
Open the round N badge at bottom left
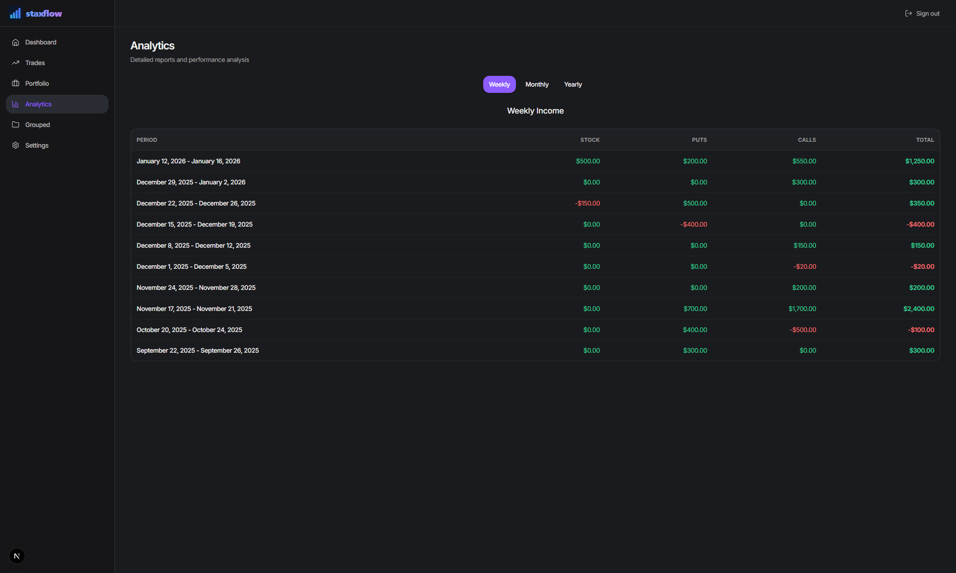coord(17,556)
